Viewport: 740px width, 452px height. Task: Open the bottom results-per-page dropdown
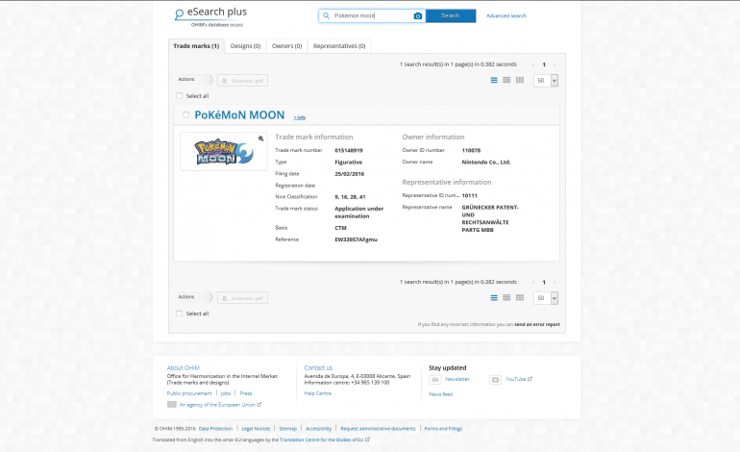pyautogui.click(x=546, y=299)
